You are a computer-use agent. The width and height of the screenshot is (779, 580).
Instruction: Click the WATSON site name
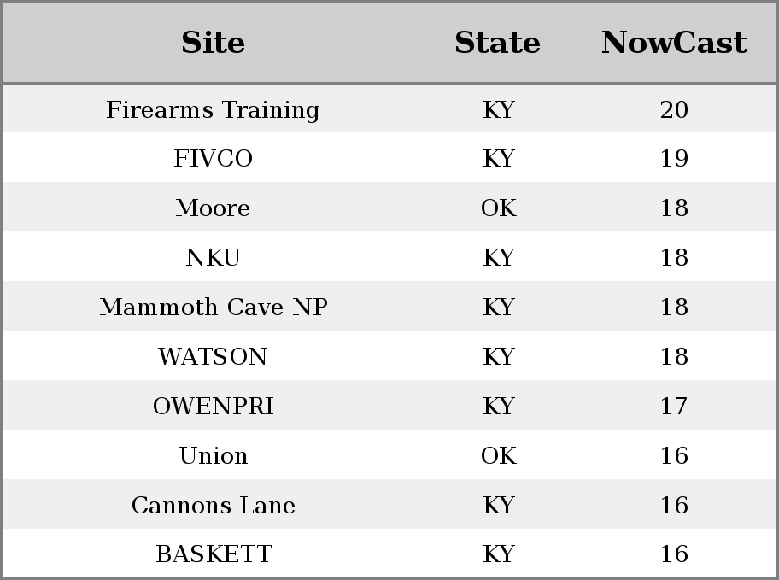coord(213,356)
